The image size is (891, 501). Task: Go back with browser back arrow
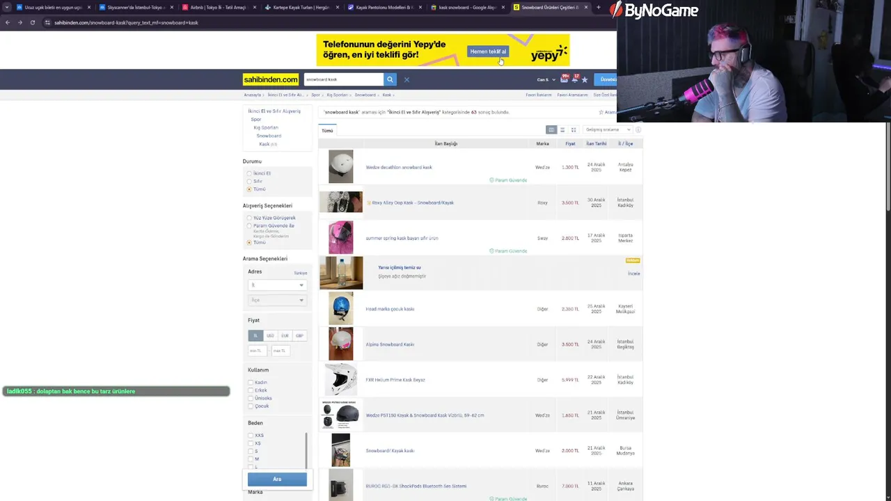pyautogui.click(x=7, y=22)
